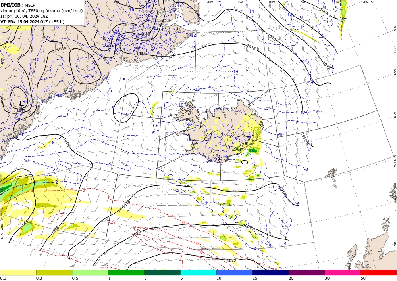Click the legend value 0.5
Viewport: 397px width, 281px height.
click(75, 278)
